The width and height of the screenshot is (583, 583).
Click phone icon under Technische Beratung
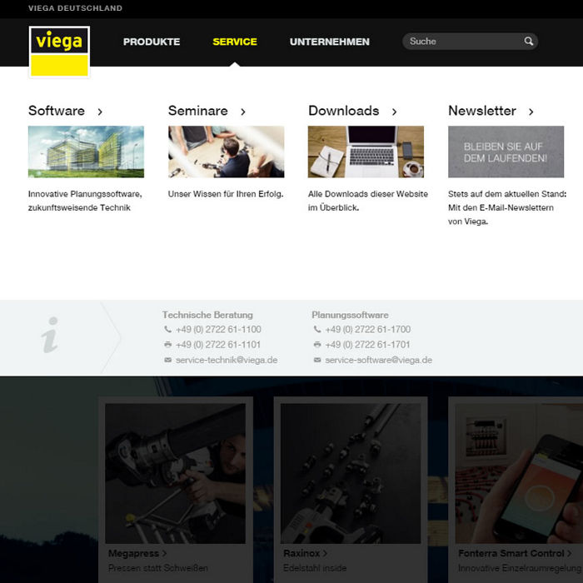coord(167,329)
